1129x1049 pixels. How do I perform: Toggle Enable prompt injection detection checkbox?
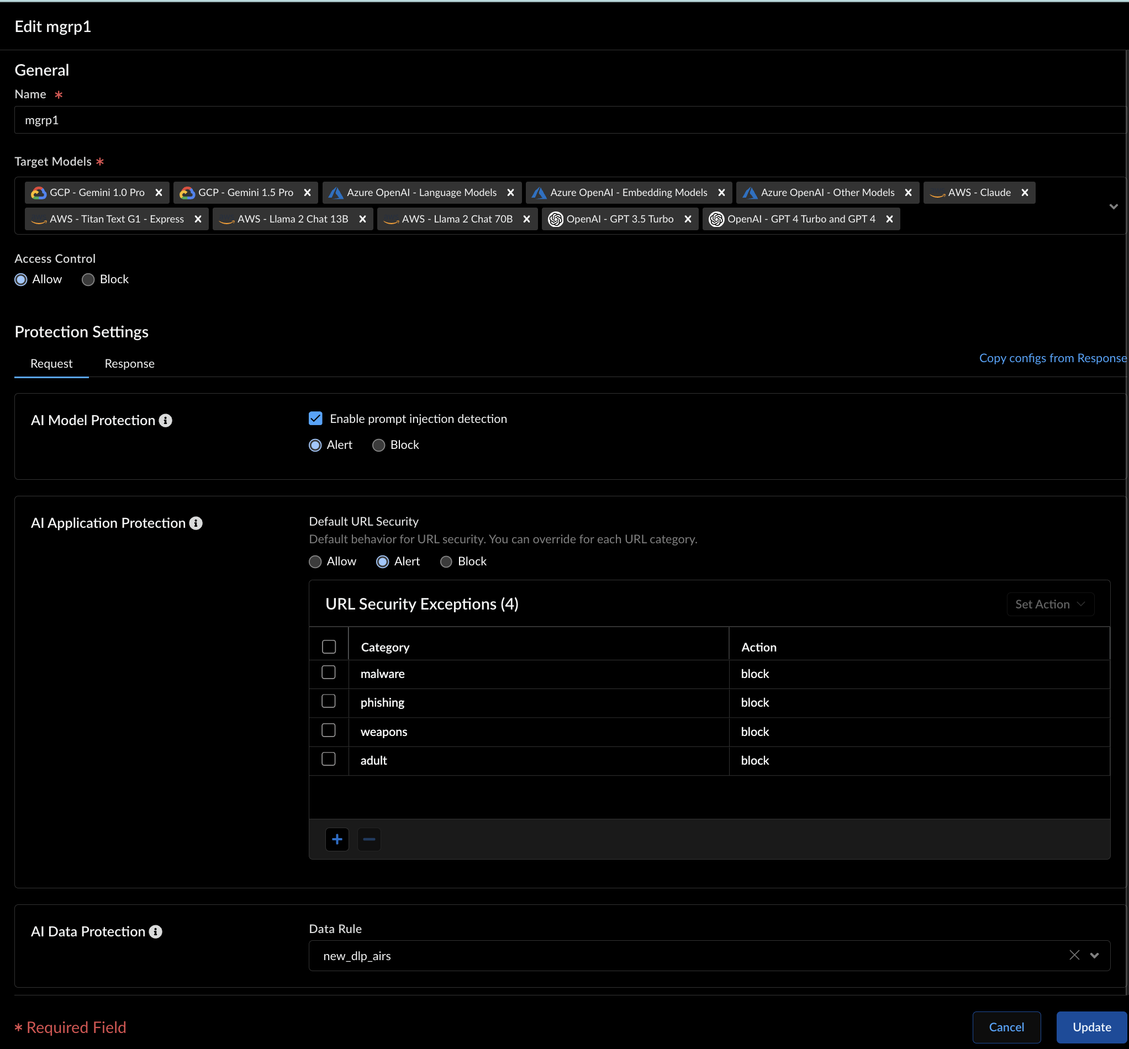tap(316, 419)
